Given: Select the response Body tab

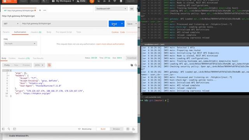Looking at the screenshot, I should pos(4,58).
